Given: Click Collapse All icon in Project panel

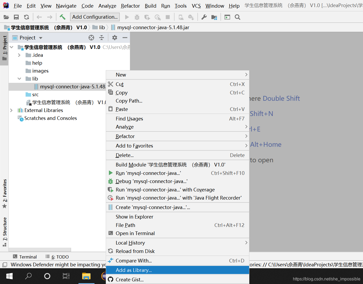Looking at the screenshot, I should click(x=102, y=38).
